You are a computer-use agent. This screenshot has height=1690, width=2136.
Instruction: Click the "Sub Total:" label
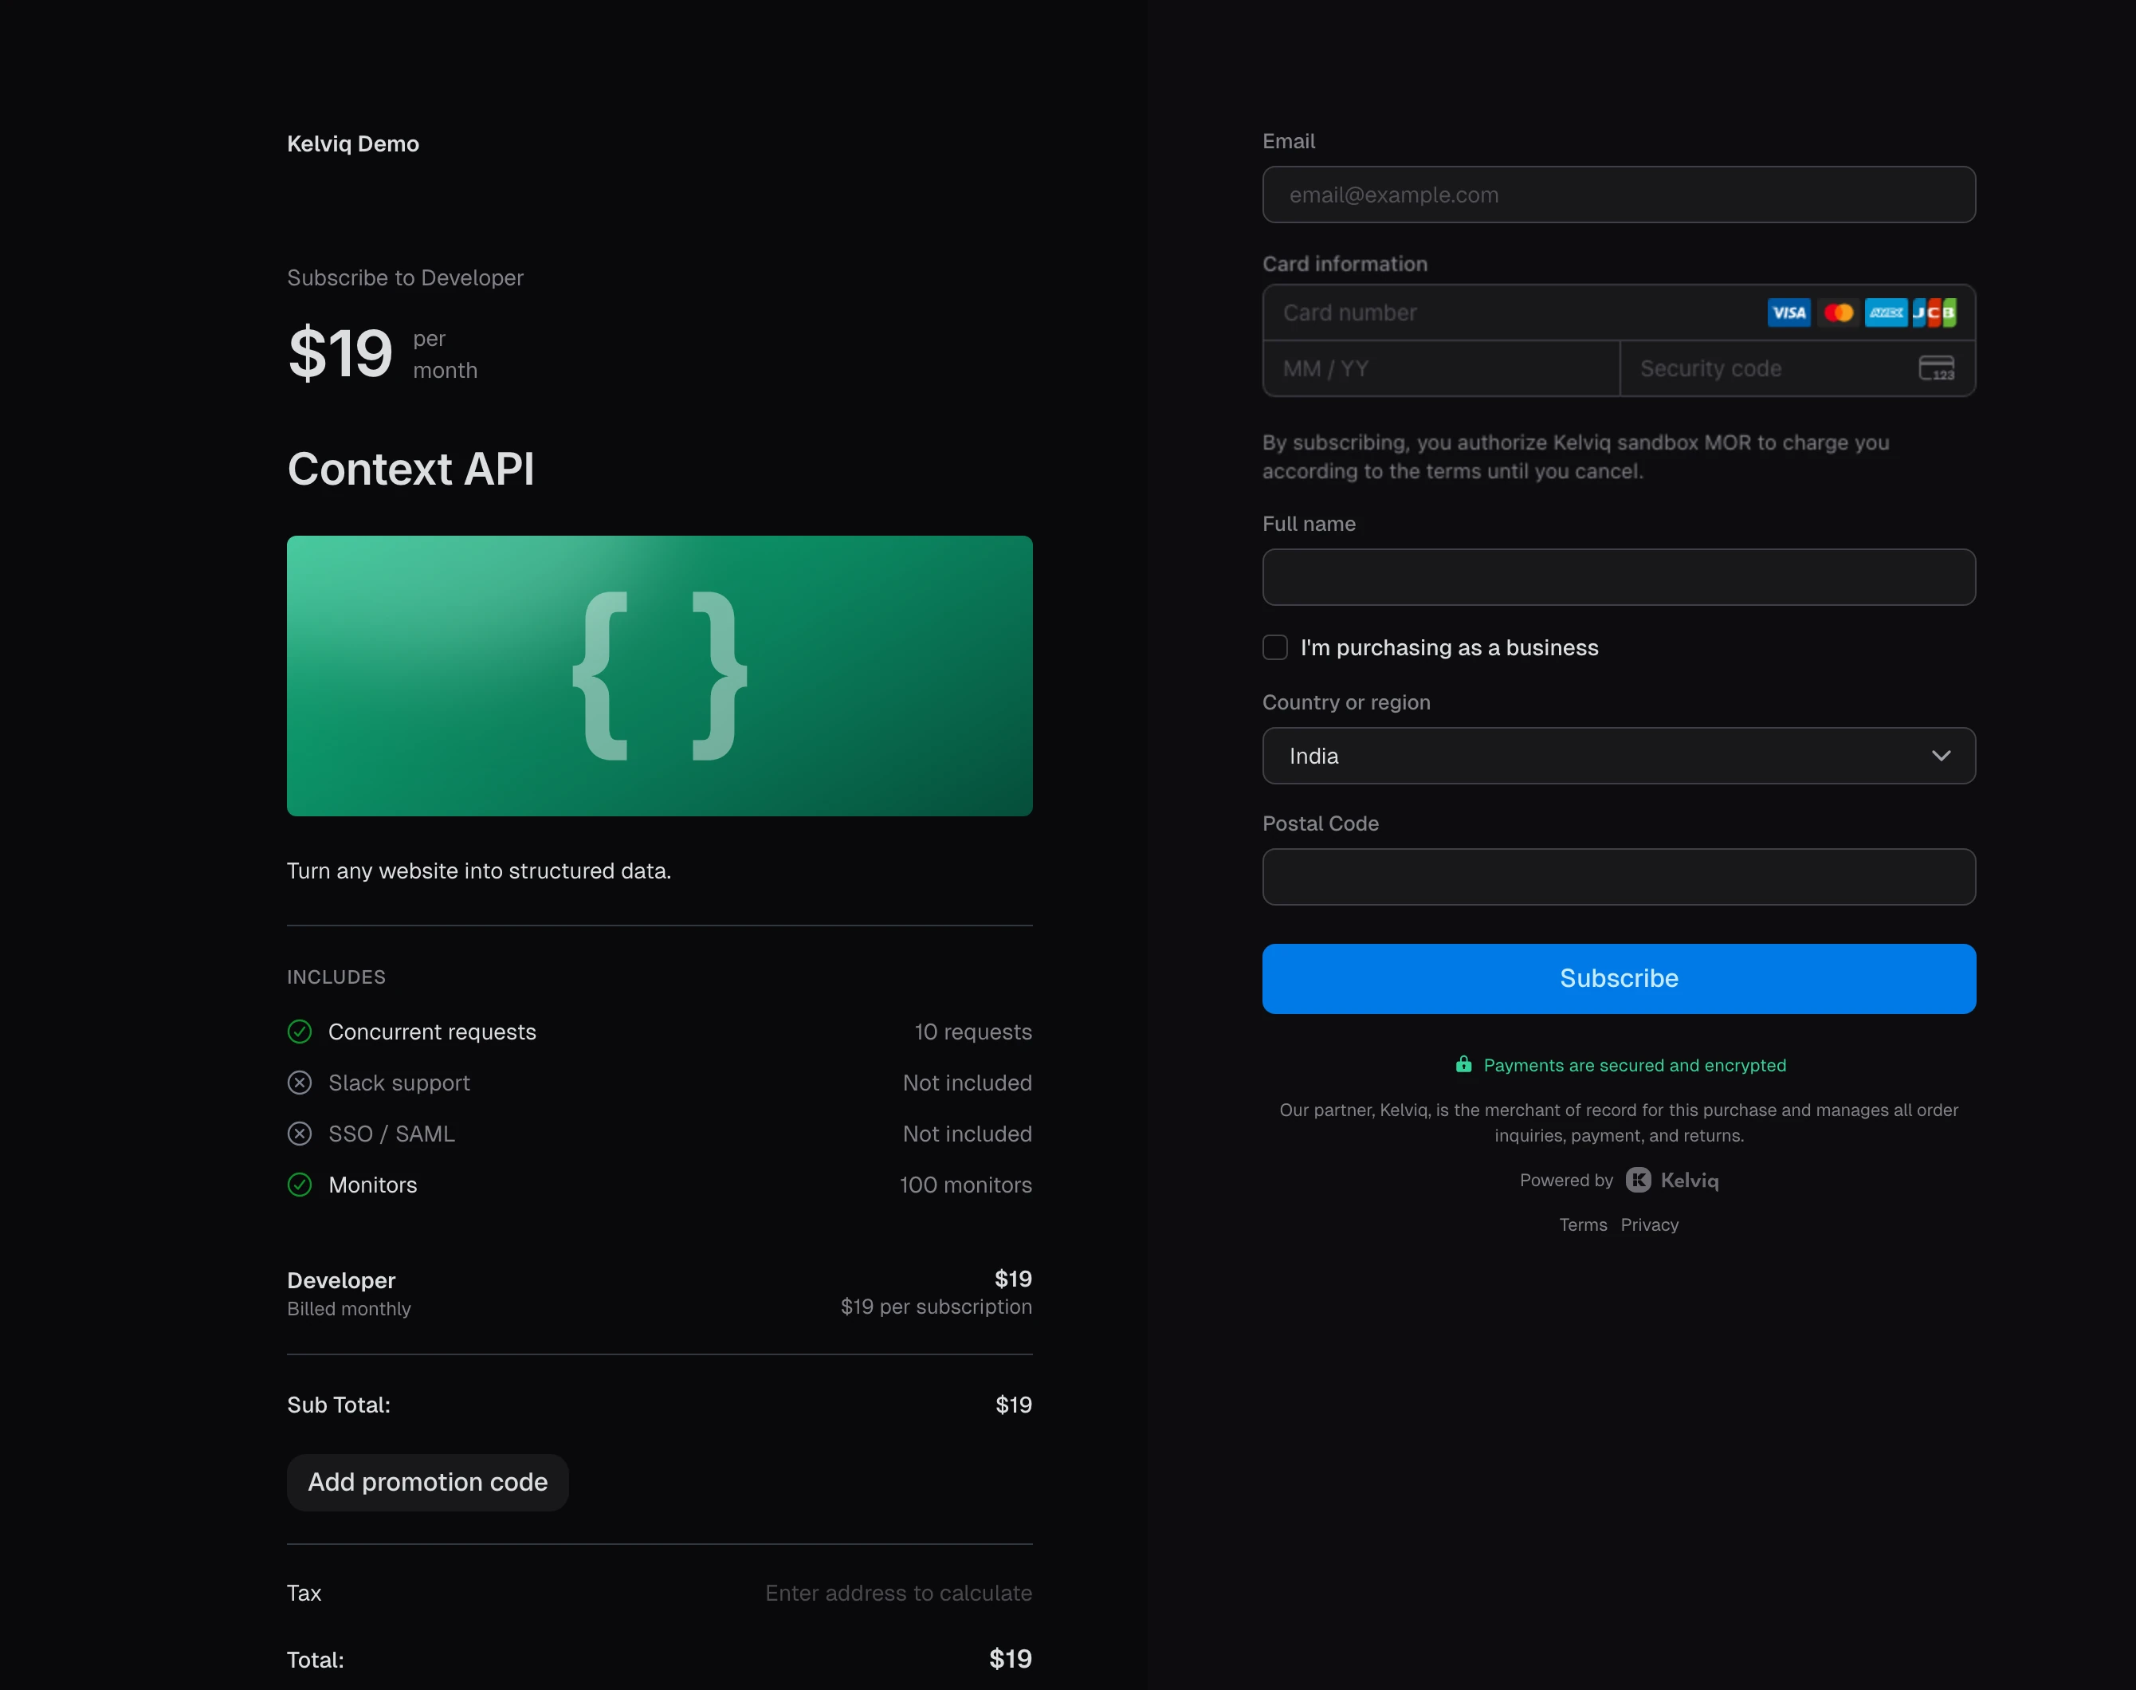339,1405
